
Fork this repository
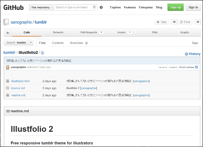(185, 22)
